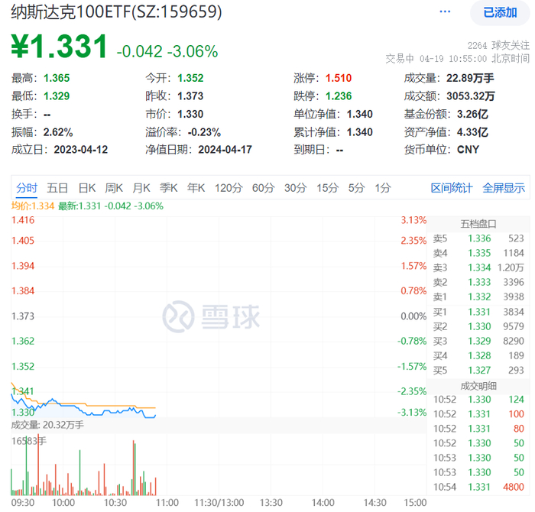535x512 pixels.
Task: Click 全屏显示 fullscreen link
Action: click(504, 188)
